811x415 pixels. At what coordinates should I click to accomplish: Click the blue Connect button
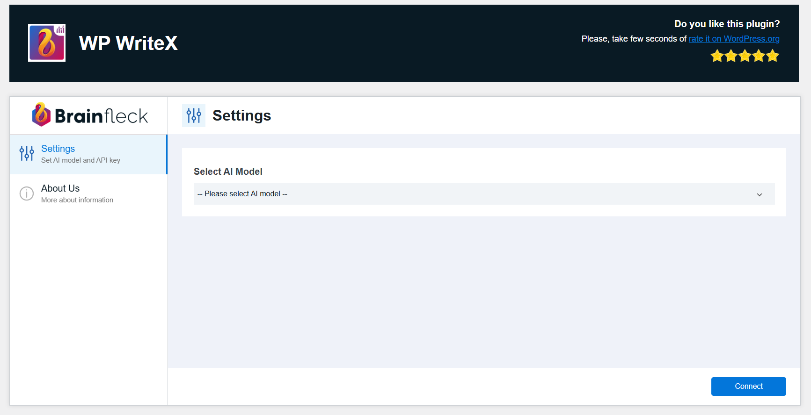tap(749, 386)
